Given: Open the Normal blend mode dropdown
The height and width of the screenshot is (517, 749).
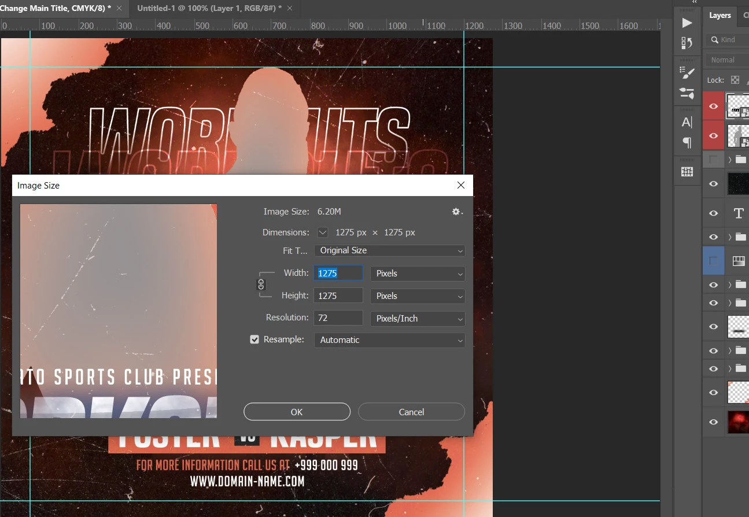Looking at the screenshot, I should 726,60.
